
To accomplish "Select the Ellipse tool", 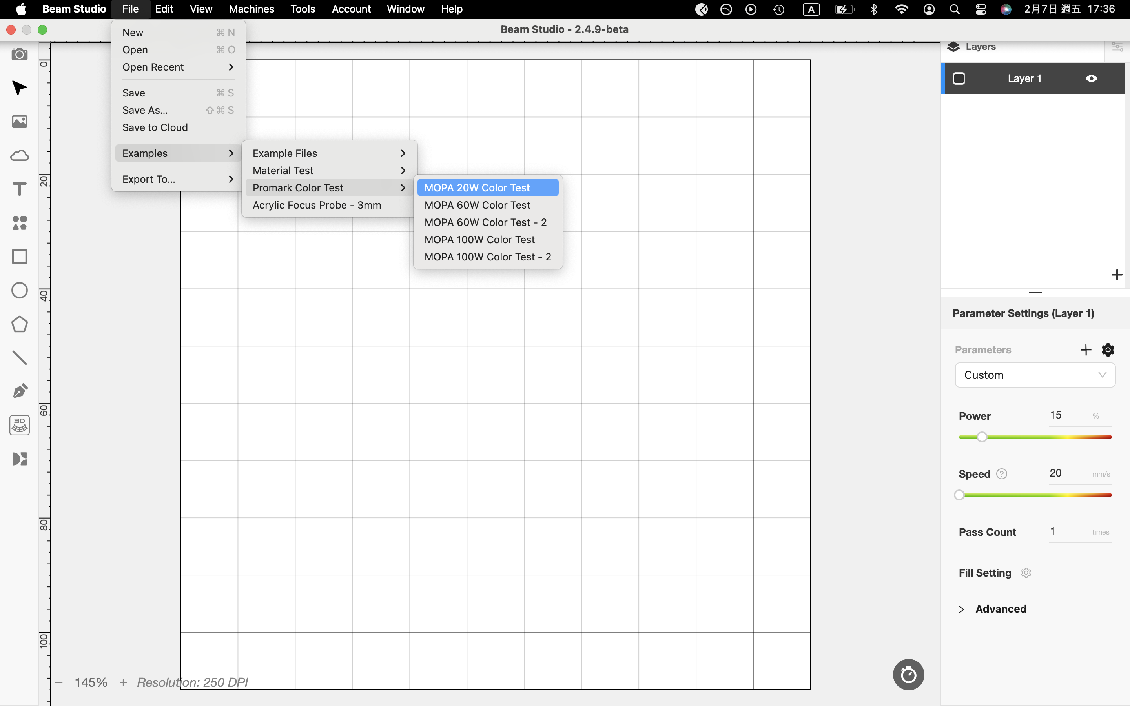I will coord(19,290).
